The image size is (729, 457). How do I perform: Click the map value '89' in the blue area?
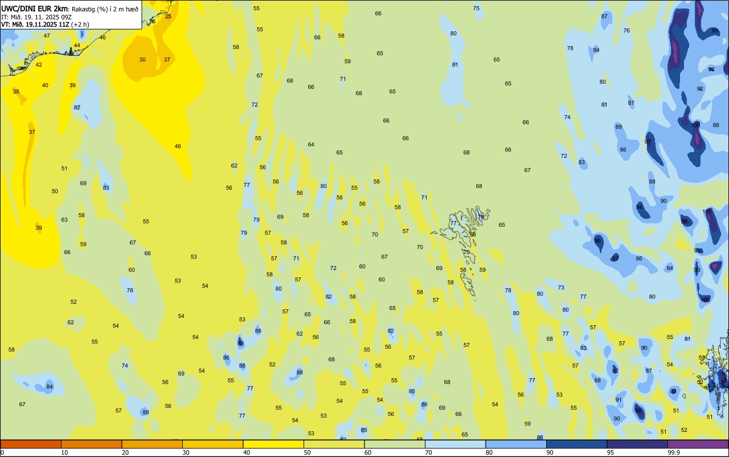(x=619, y=127)
